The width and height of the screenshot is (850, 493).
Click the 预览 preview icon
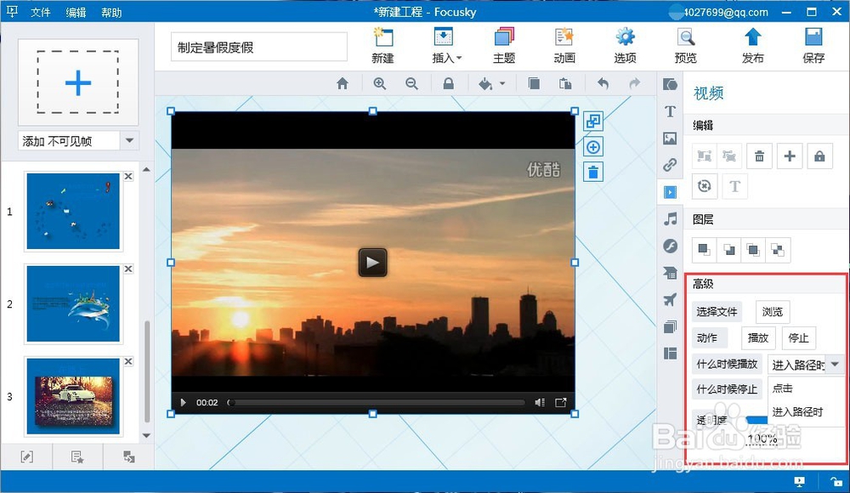tap(685, 46)
